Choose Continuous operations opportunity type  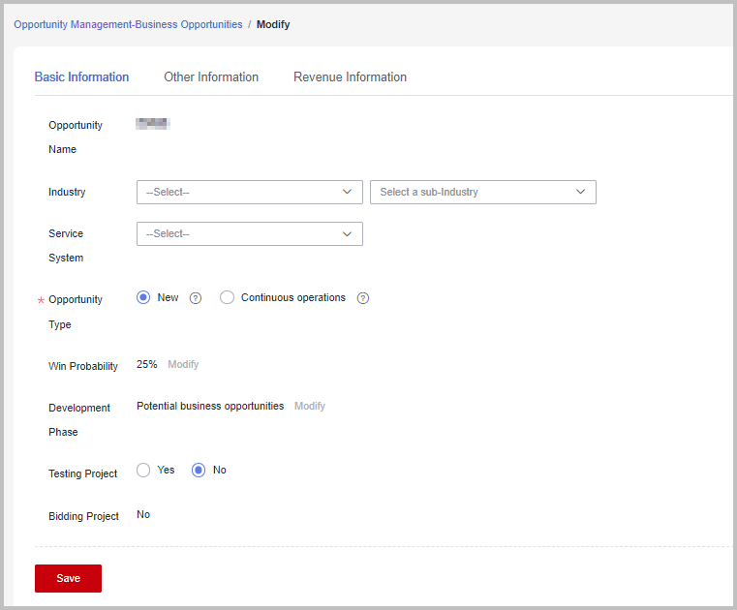coord(228,297)
